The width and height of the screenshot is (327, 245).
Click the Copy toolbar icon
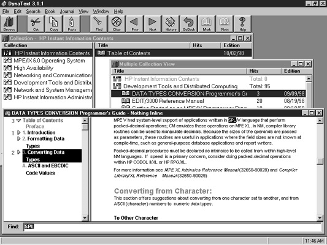click(54, 24)
